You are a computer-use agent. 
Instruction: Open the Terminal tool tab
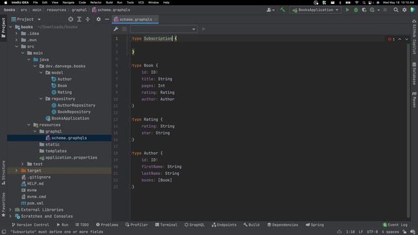pos(166,225)
